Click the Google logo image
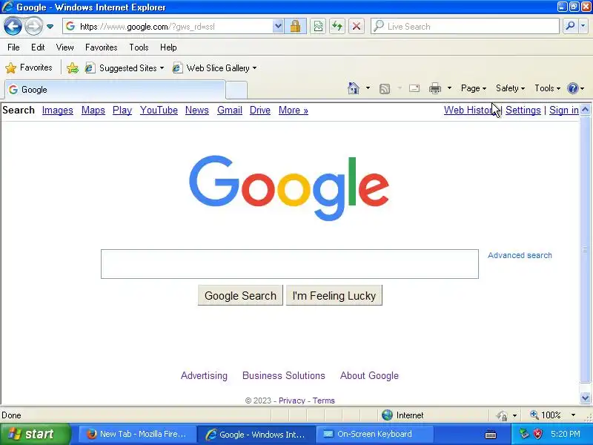This screenshot has width=593, height=445. [x=289, y=188]
